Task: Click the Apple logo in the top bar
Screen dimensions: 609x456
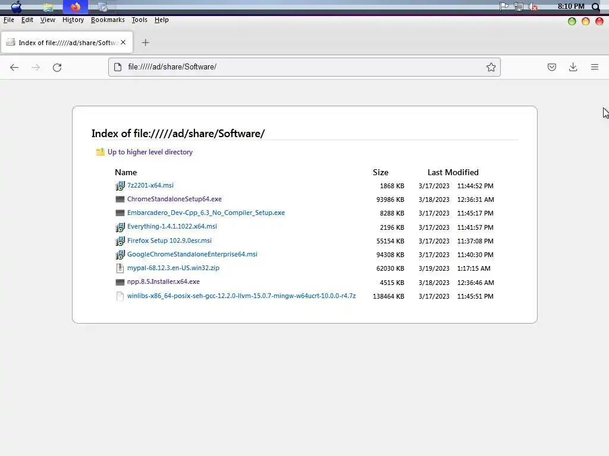Action: point(16,7)
